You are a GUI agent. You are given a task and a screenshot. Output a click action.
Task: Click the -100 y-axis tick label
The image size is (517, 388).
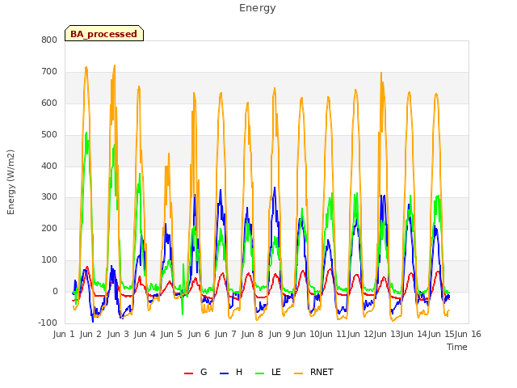(x=48, y=323)
